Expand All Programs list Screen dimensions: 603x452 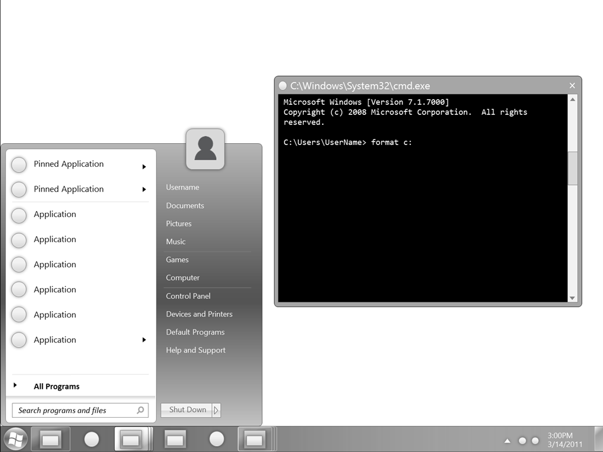coord(57,387)
